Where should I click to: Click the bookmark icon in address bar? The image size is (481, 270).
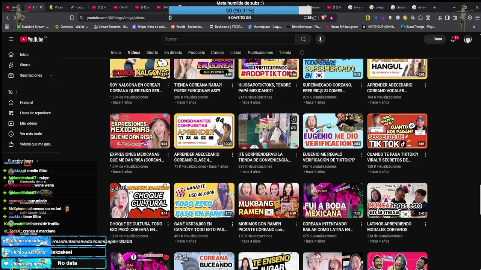pyautogui.click(x=72, y=18)
